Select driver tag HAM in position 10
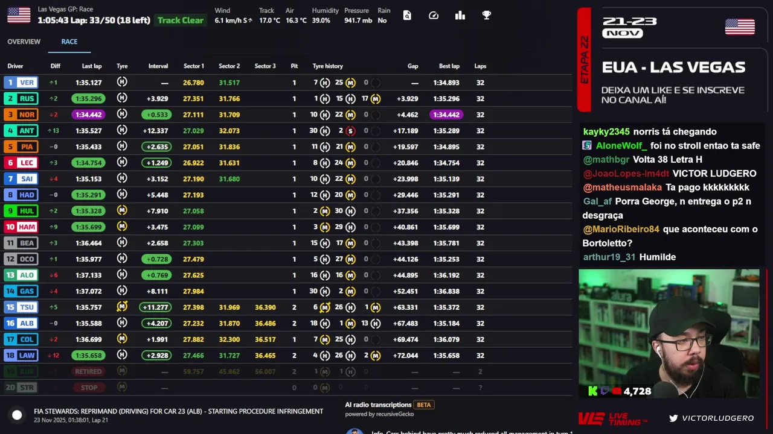Image resolution: width=773 pixels, height=434 pixels. click(x=21, y=227)
